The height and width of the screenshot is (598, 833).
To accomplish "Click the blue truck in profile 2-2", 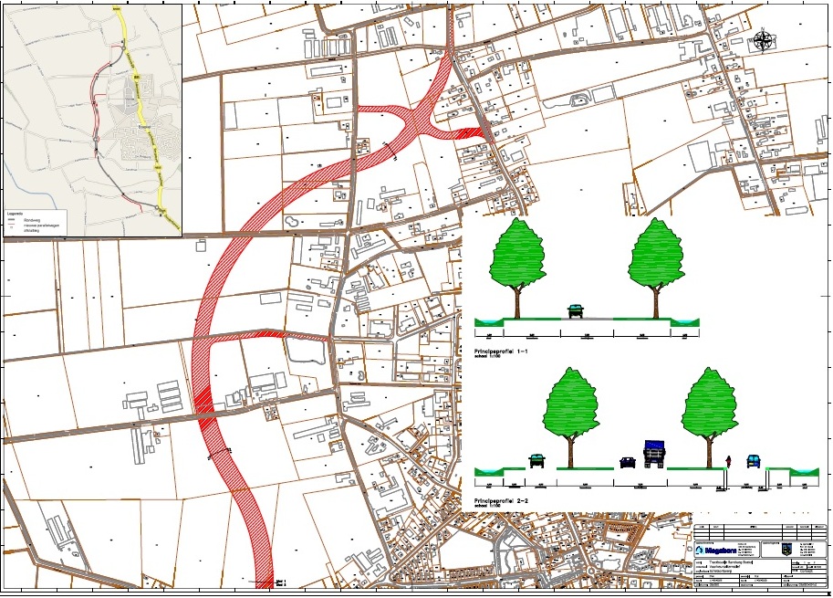I will 654,453.
